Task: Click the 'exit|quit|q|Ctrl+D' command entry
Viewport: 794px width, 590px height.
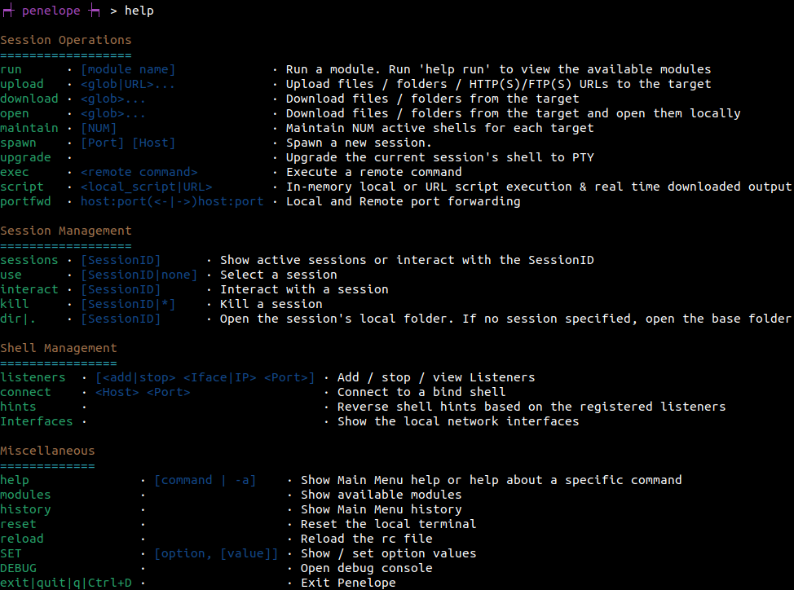Action: click(x=66, y=583)
